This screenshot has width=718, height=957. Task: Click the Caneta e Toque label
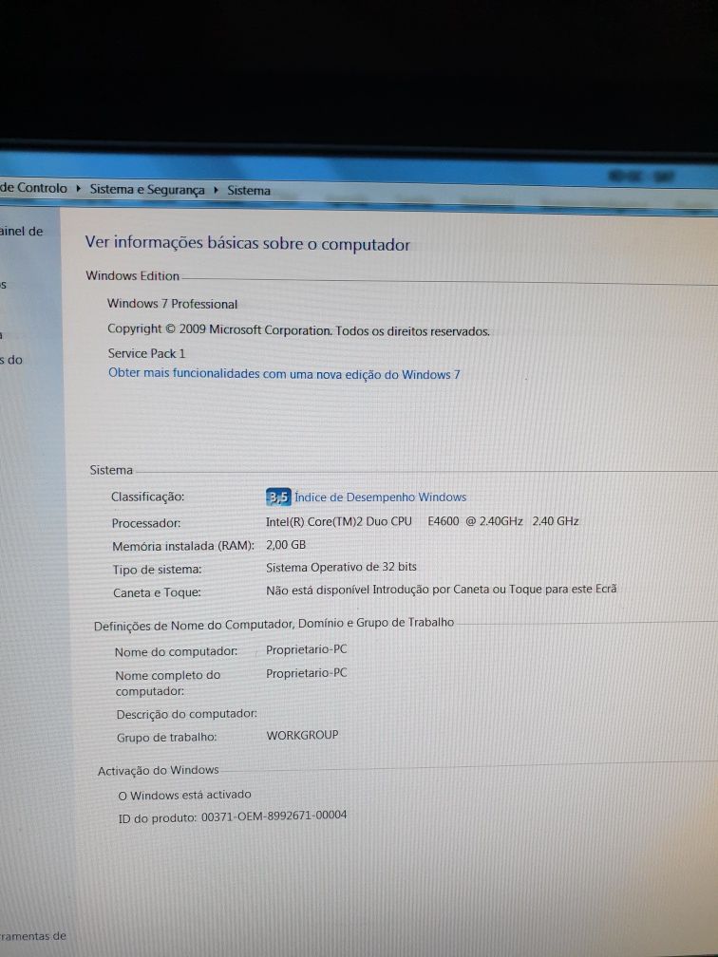[x=157, y=592]
